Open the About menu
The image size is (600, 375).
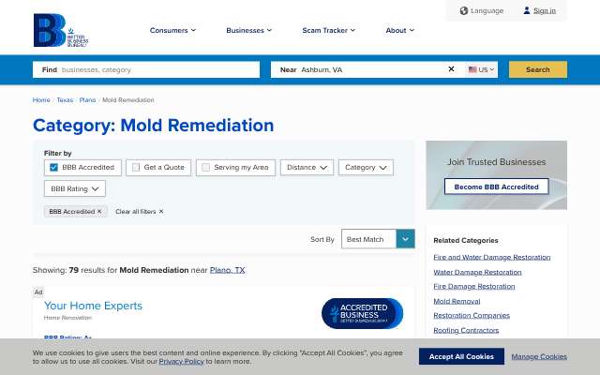[400, 30]
